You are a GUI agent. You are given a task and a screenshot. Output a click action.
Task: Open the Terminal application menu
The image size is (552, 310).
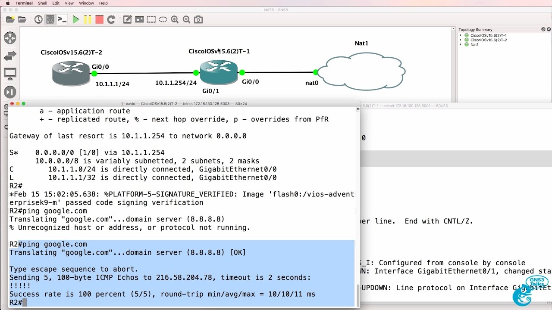coord(24,3)
